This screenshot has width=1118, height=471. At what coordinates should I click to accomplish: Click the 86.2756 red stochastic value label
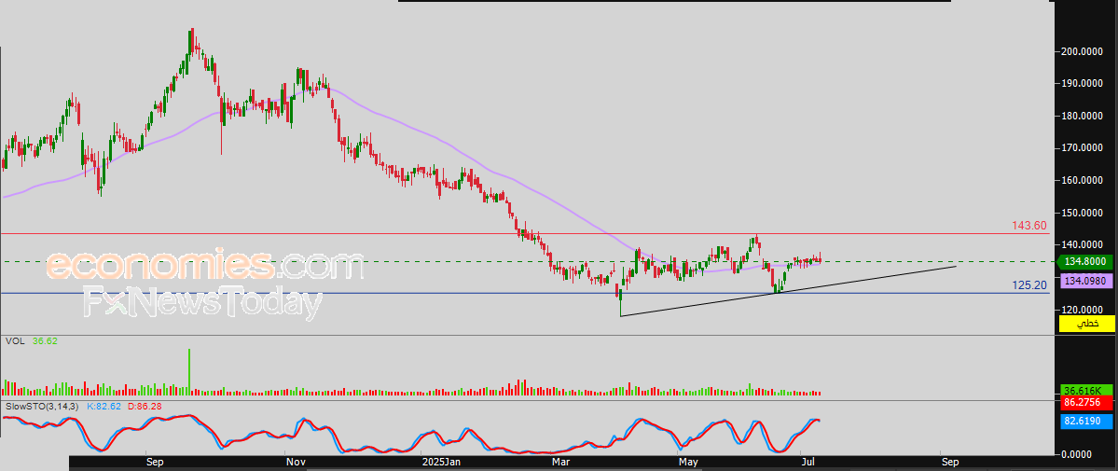pyautogui.click(x=1086, y=403)
